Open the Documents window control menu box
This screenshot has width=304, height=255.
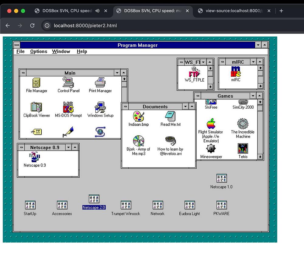coord(126,107)
